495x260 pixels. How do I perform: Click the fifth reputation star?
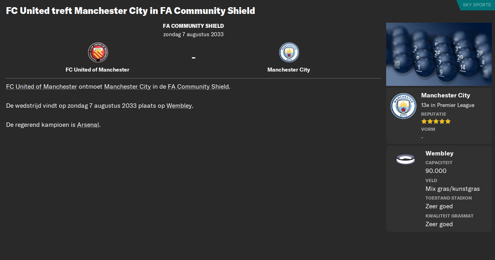pyautogui.click(x=448, y=121)
